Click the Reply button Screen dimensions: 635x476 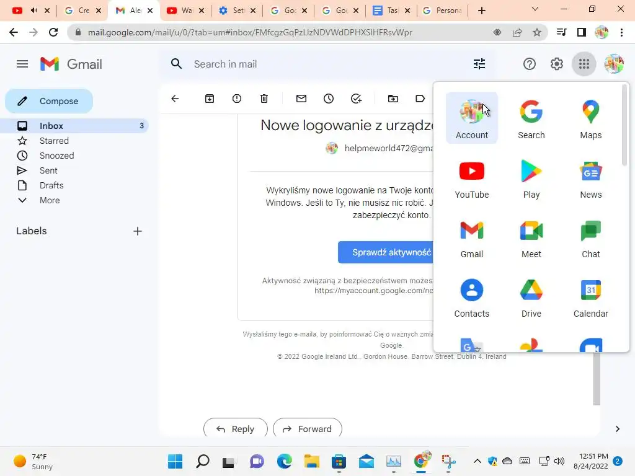coord(235,428)
